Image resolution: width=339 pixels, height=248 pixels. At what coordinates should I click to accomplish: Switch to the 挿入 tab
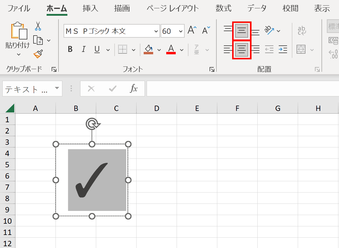click(x=90, y=8)
